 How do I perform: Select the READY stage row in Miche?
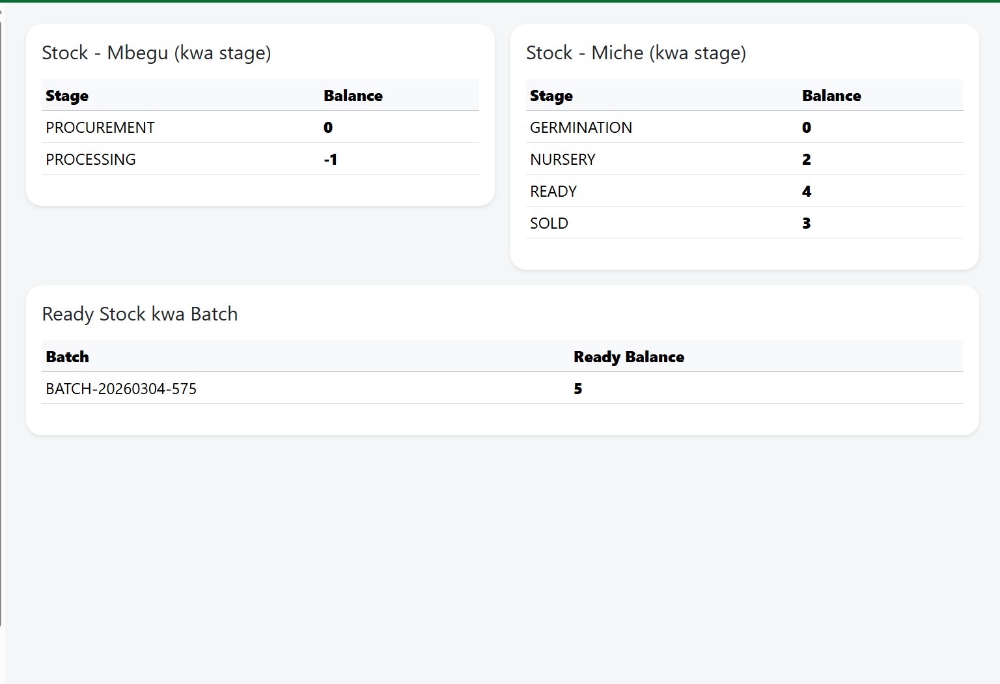553,192
